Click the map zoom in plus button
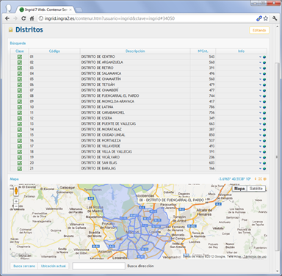The width and height of the screenshot is (282, 276). tap(16, 201)
